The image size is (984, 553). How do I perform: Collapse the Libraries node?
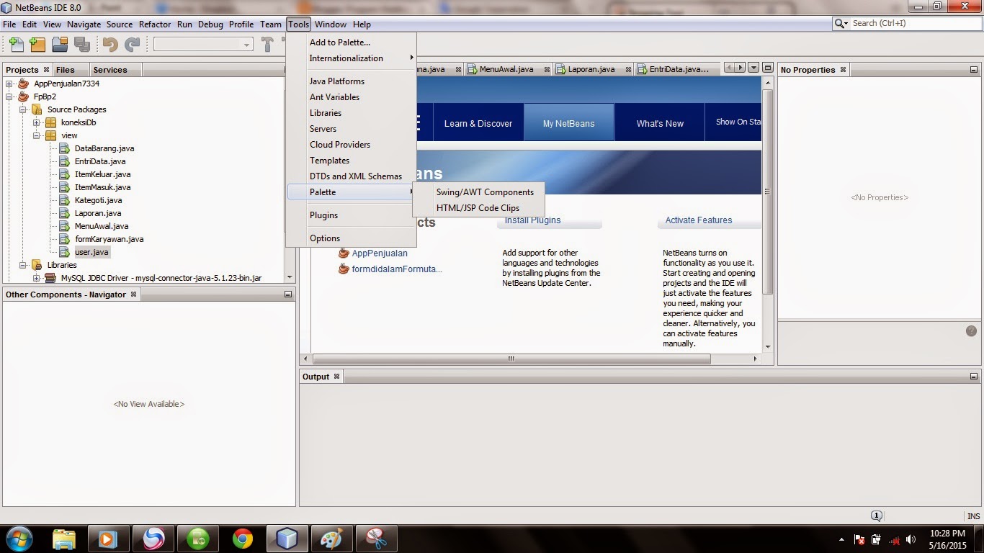pyautogui.click(x=22, y=265)
